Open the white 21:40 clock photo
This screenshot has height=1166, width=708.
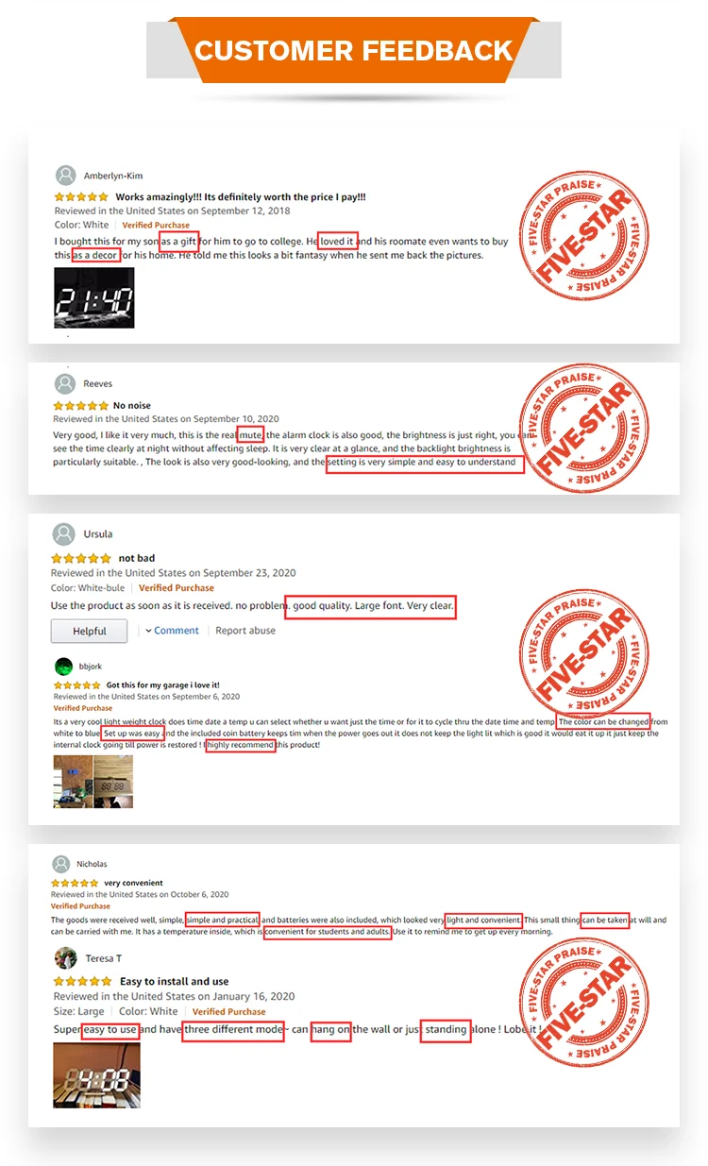pyautogui.click(x=94, y=298)
